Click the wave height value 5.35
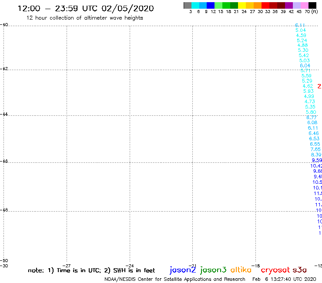This screenshot has width=322, height=283. (x=310, y=107)
